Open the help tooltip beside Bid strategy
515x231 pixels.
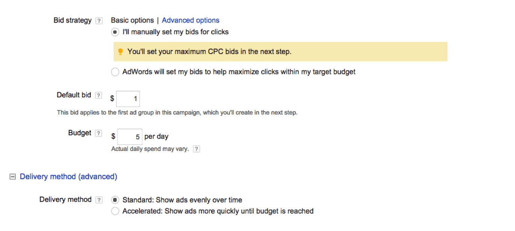[99, 21]
